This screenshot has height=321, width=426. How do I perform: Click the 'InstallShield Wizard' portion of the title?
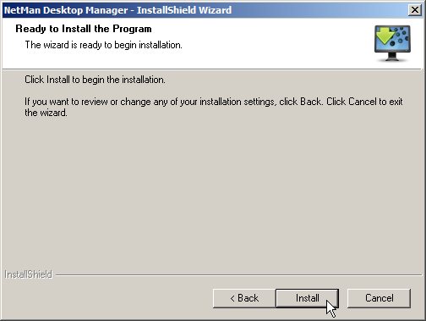(x=184, y=10)
